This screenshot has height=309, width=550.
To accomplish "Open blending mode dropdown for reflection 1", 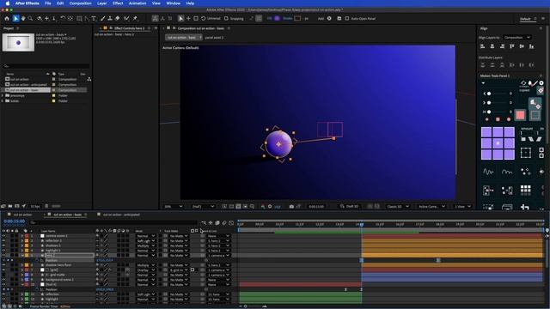I will [146, 240].
